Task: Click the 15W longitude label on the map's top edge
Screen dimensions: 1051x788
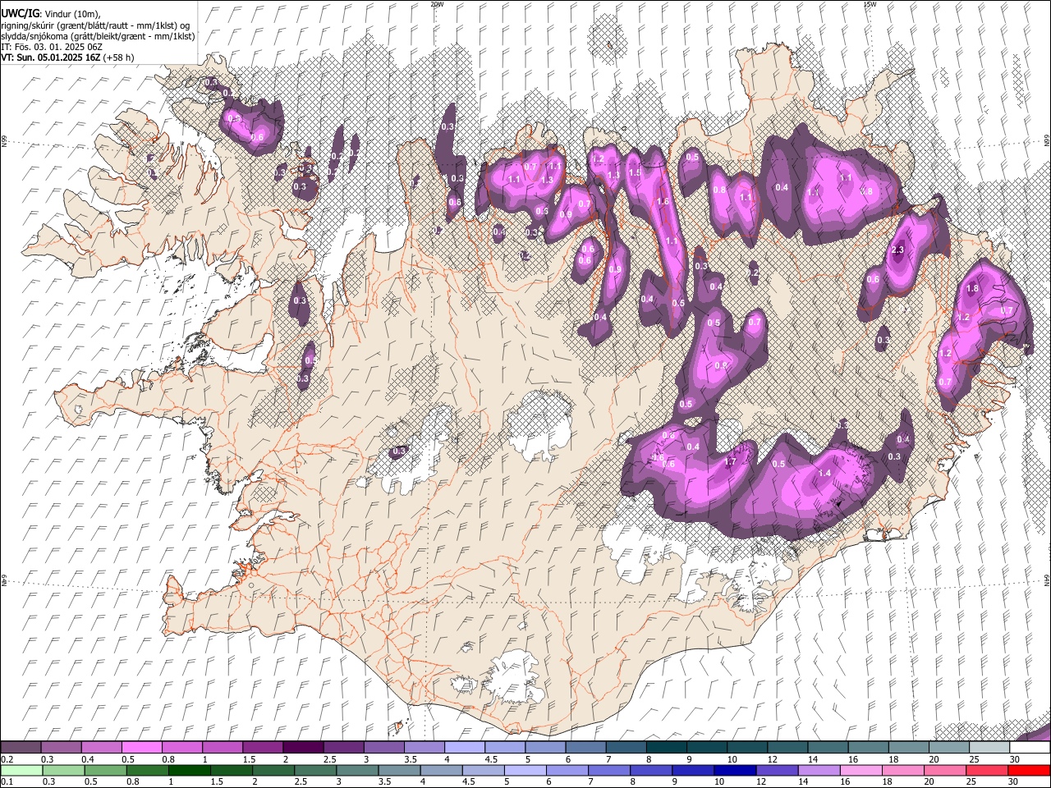Action: click(x=870, y=4)
